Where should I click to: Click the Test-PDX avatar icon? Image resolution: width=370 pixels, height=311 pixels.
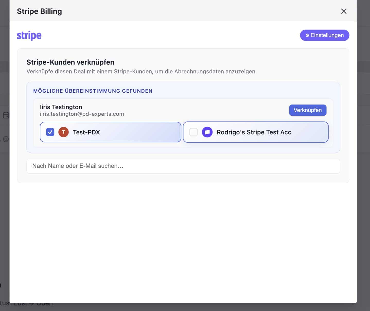click(x=64, y=132)
